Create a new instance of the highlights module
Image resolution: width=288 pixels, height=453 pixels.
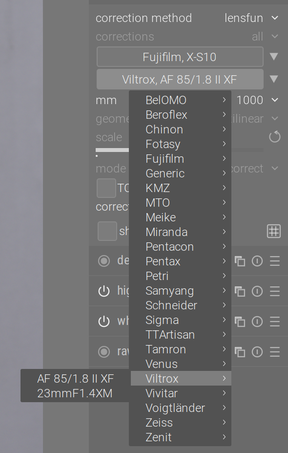240,291
